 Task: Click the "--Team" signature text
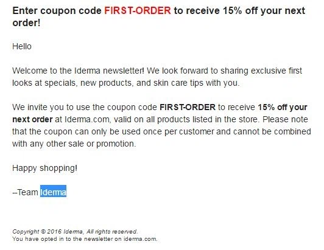tap(25, 192)
